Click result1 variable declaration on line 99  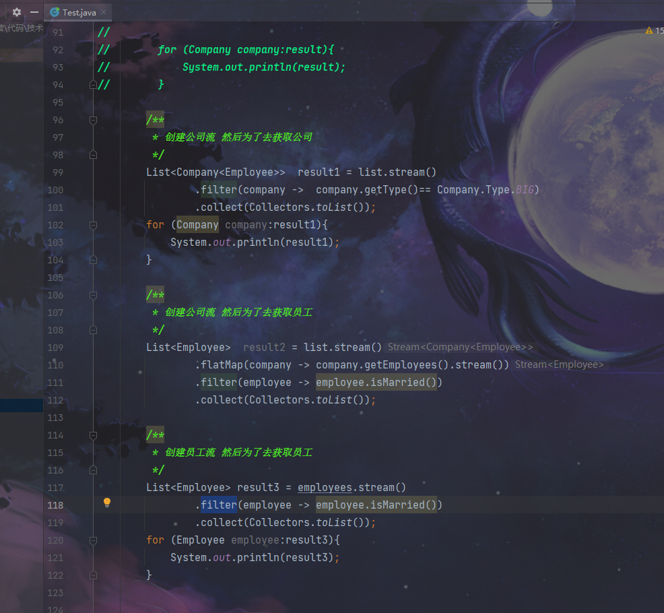point(319,172)
